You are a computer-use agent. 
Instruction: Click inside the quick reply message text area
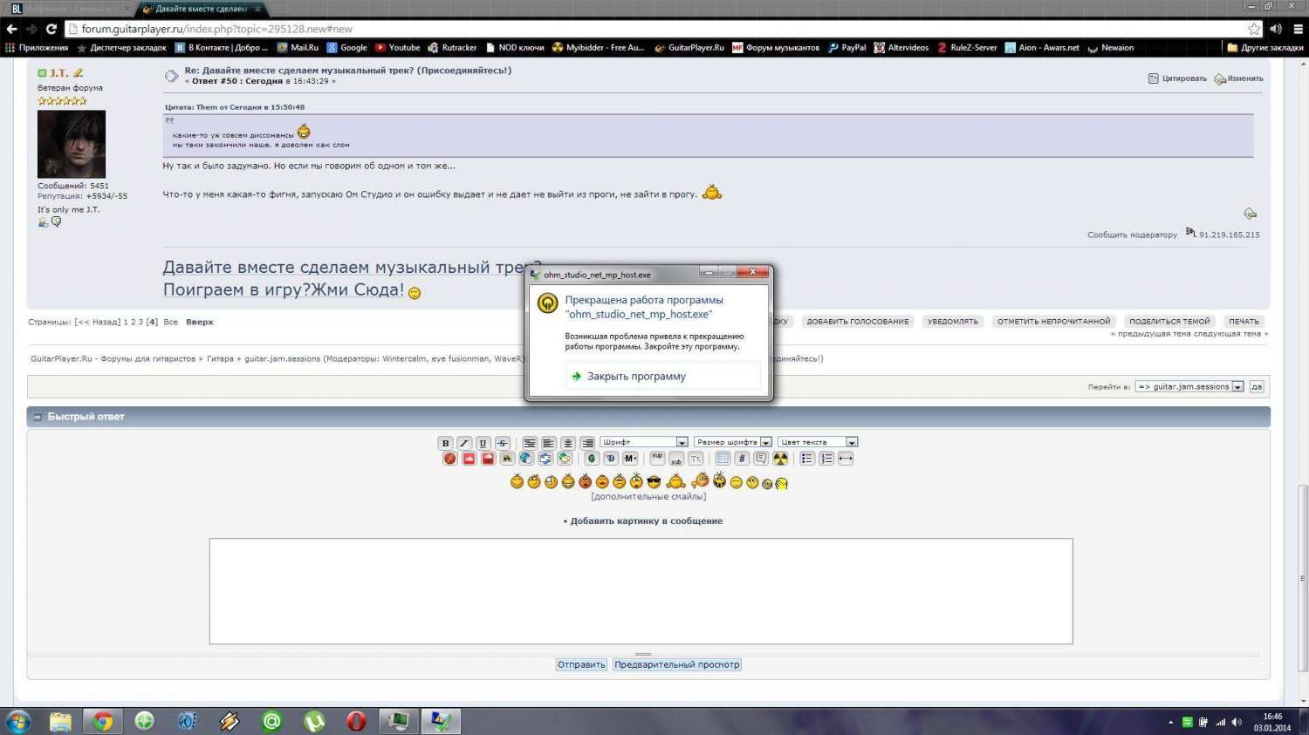click(x=641, y=591)
